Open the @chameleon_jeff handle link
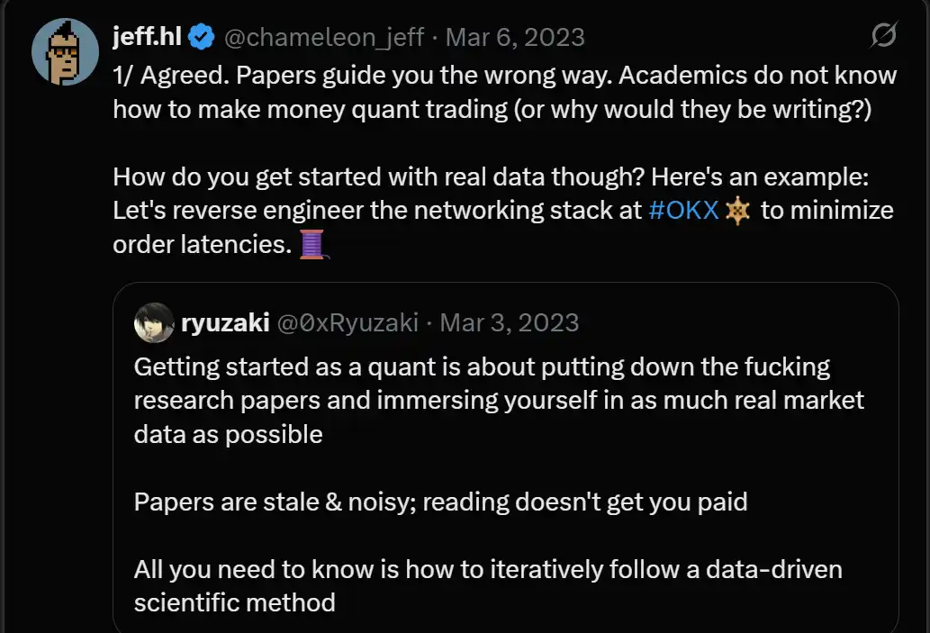 point(323,38)
